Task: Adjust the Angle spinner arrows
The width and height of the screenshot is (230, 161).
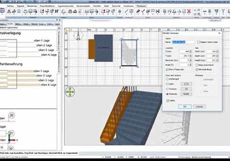Action: click(x=191, y=65)
